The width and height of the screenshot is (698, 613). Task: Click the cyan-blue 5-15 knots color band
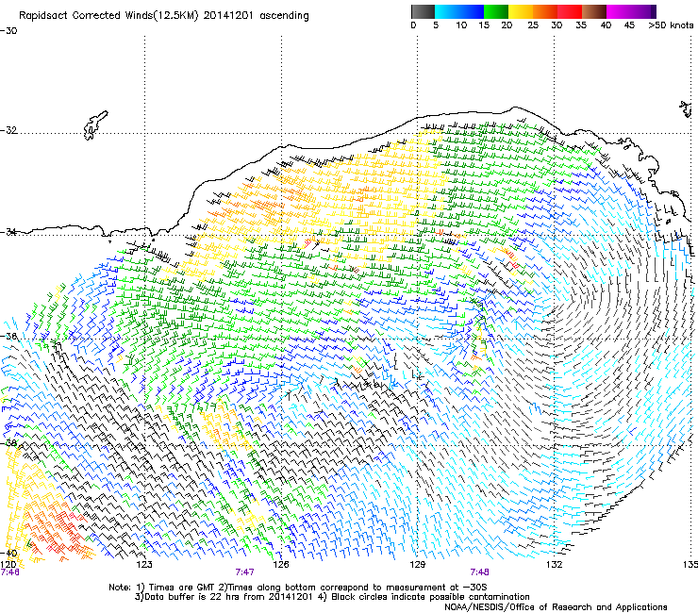(x=459, y=11)
